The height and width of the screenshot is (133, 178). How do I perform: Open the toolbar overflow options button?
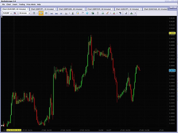[x=135, y=13]
